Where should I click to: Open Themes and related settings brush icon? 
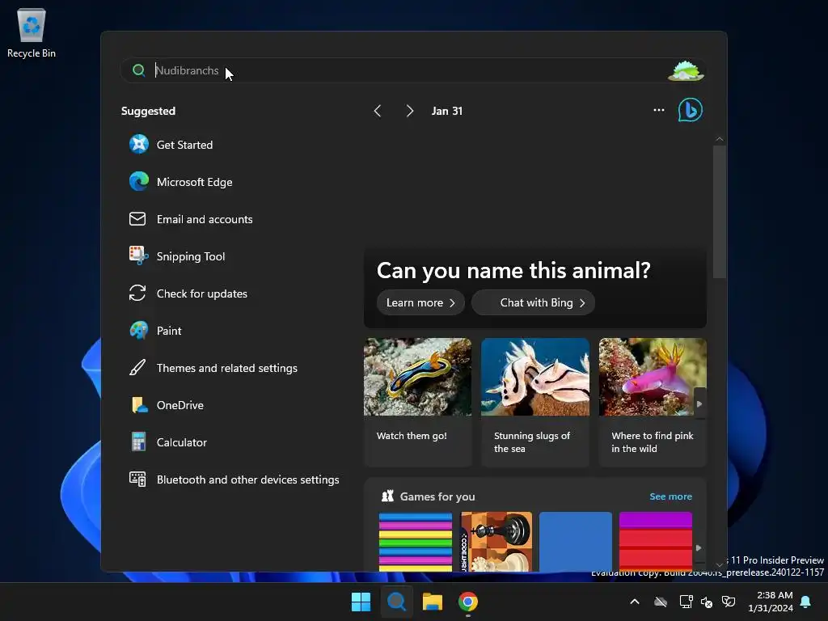click(x=137, y=368)
